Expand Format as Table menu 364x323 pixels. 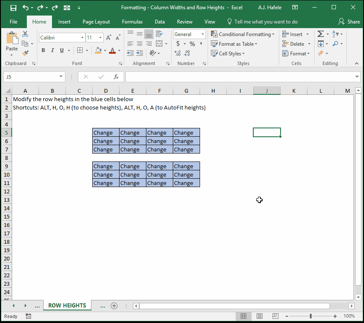(234, 44)
